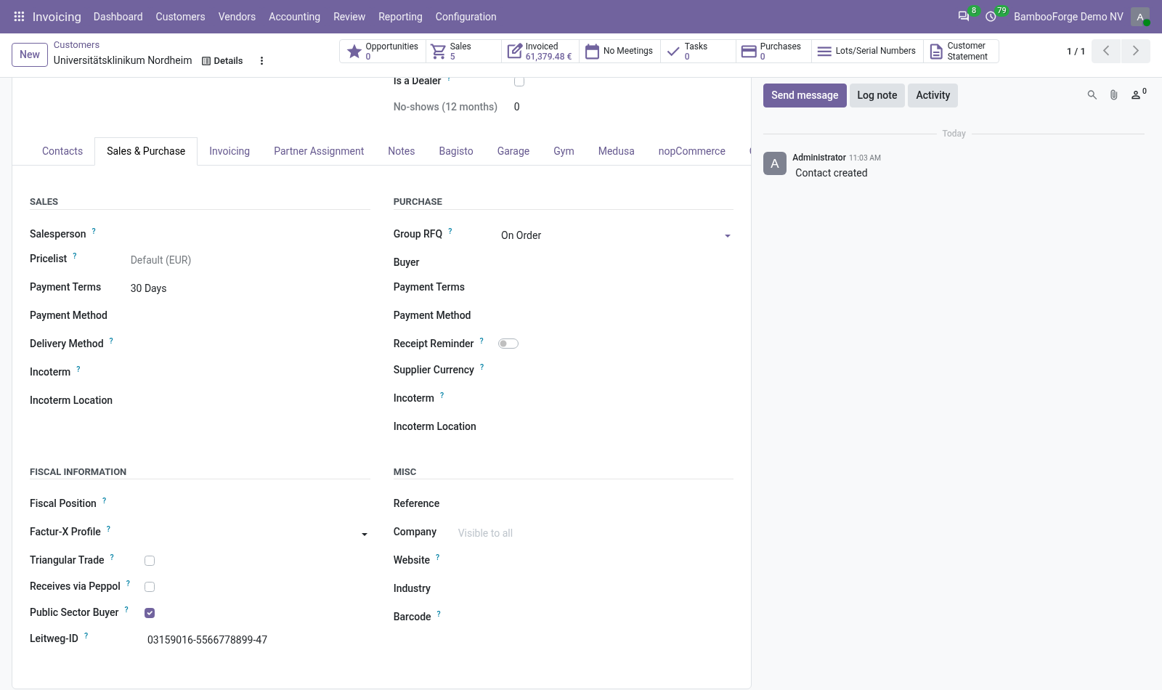
Task: Switch to the Invoicing tab
Action: pyautogui.click(x=229, y=151)
